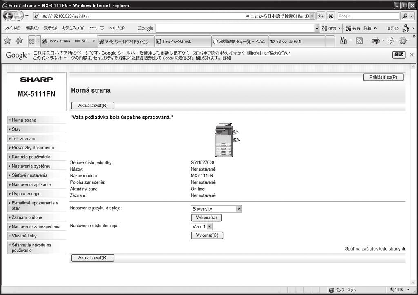
Task: Open the display language dropdown Slovensky
Action: pyautogui.click(x=216, y=209)
